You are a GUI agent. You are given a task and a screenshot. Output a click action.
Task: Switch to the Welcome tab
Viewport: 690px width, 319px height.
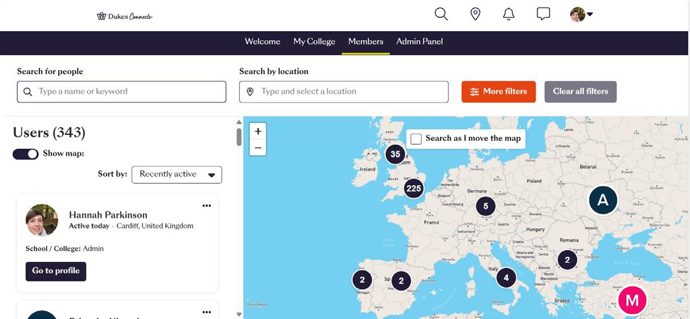coord(263,42)
